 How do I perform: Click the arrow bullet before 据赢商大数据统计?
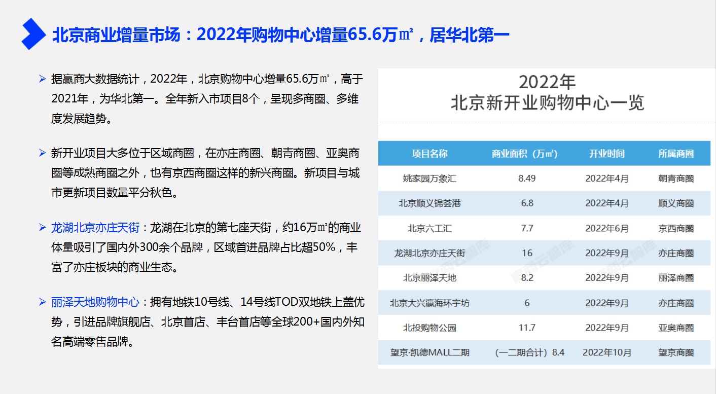click(x=43, y=79)
